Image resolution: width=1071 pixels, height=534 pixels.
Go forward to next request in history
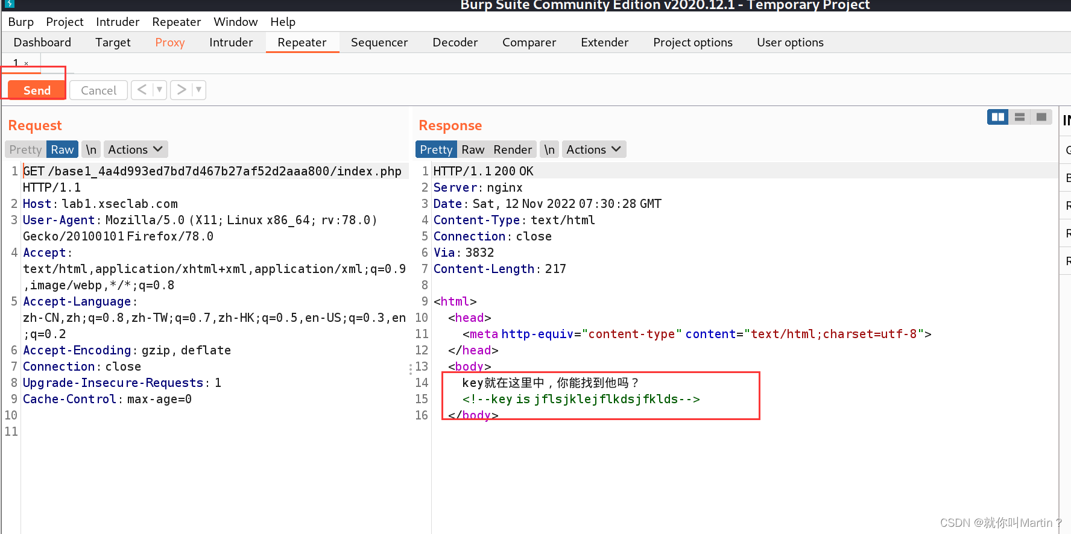point(181,90)
